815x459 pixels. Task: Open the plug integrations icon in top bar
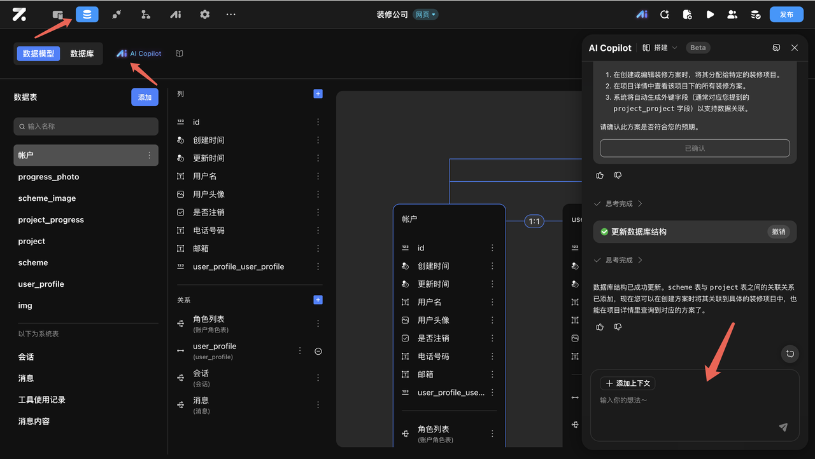coord(117,15)
